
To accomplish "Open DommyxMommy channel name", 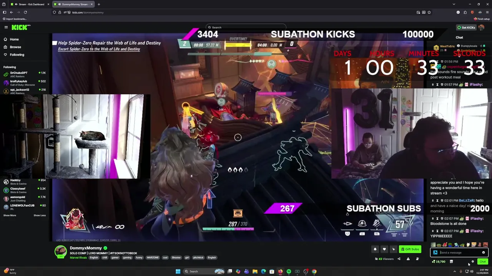I will 86,248.
